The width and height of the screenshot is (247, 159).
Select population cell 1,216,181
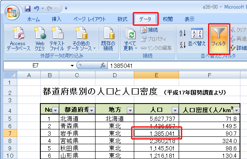tap(156, 156)
